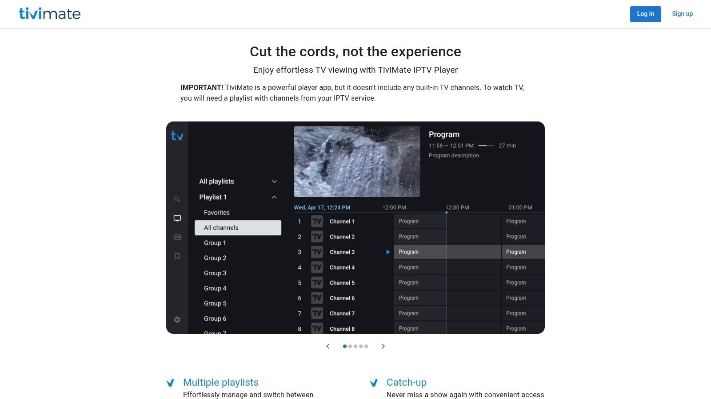The height and width of the screenshot is (399, 711).
Task: Choose Group 4 from the list
Action: 215,288
